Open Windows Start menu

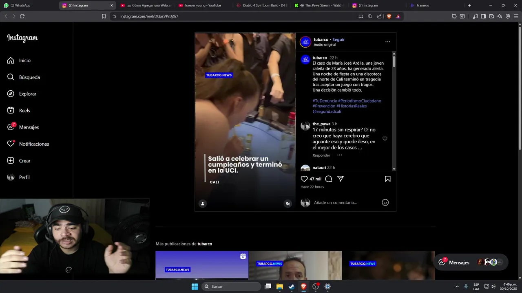click(x=195, y=286)
